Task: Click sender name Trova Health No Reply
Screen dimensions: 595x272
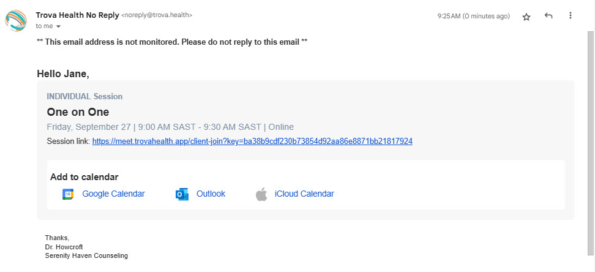Action: click(x=77, y=15)
